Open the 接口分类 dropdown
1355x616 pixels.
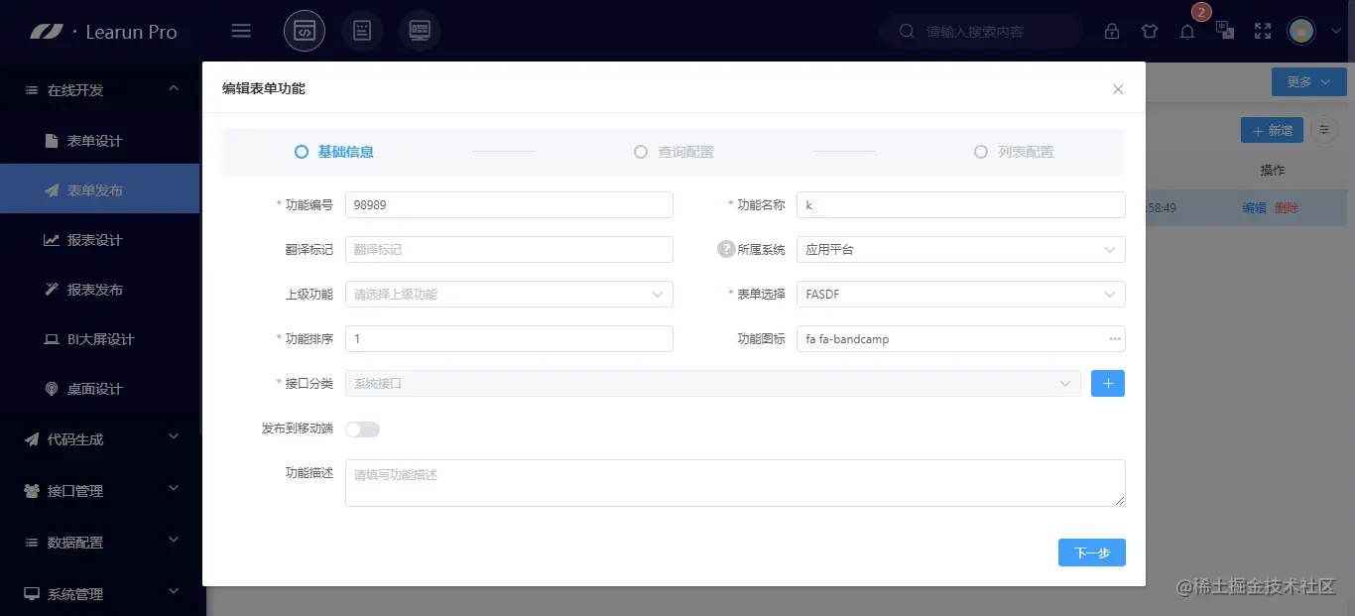pyautogui.click(x=713, y=383)
